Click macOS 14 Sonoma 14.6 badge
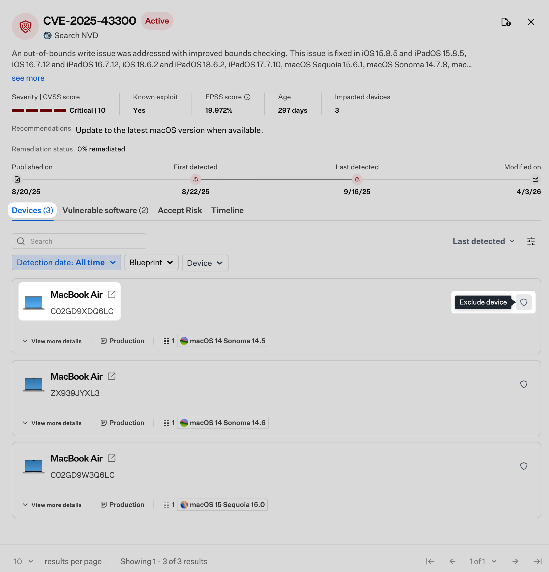The image size is (549, 572). [x=223, y=423]
